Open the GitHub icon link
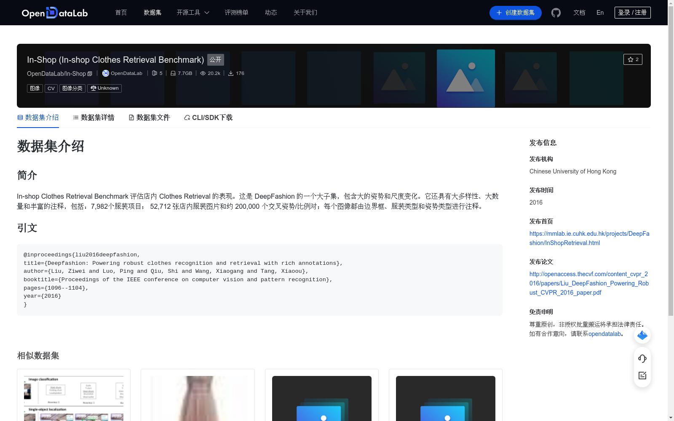This screenshot has height=421, width=674. point(556,13)
